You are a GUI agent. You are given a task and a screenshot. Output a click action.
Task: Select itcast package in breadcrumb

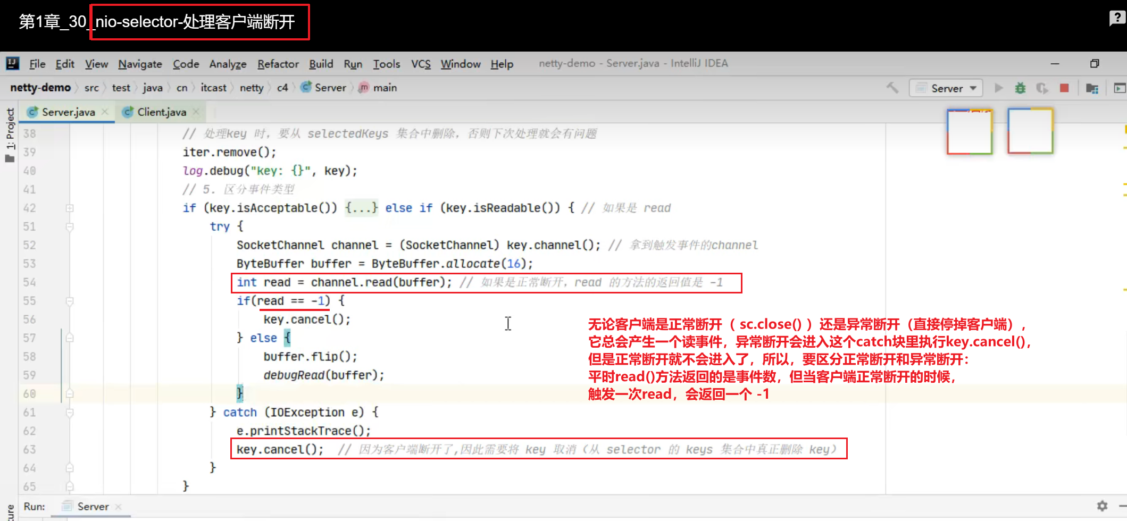(x=213, y=88)
